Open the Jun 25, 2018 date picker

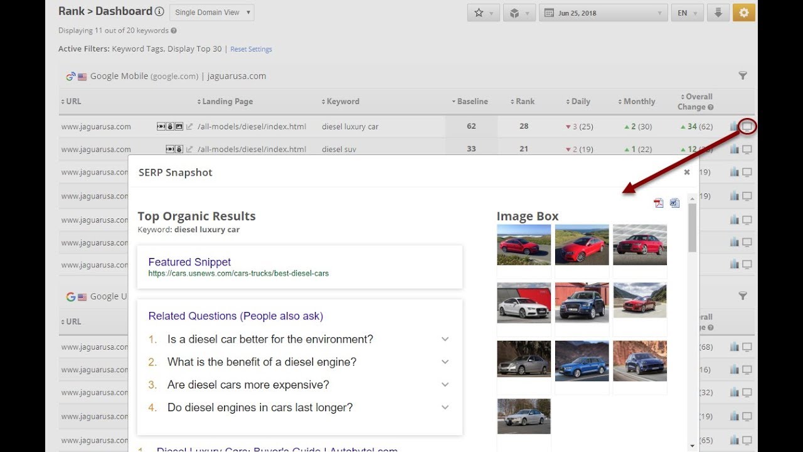[604, 13]
